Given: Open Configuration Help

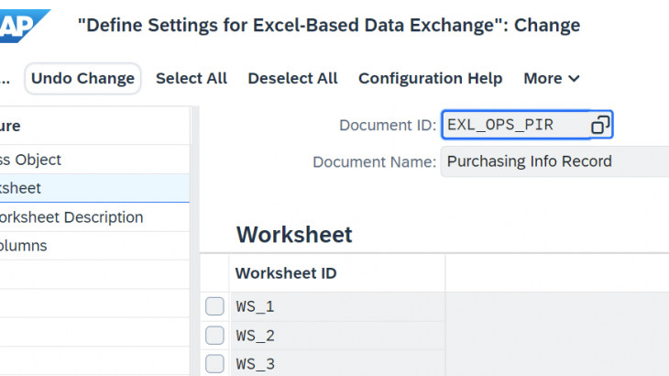Looking at the screenshot, I should pyautogui.click(x=431, y=79).
